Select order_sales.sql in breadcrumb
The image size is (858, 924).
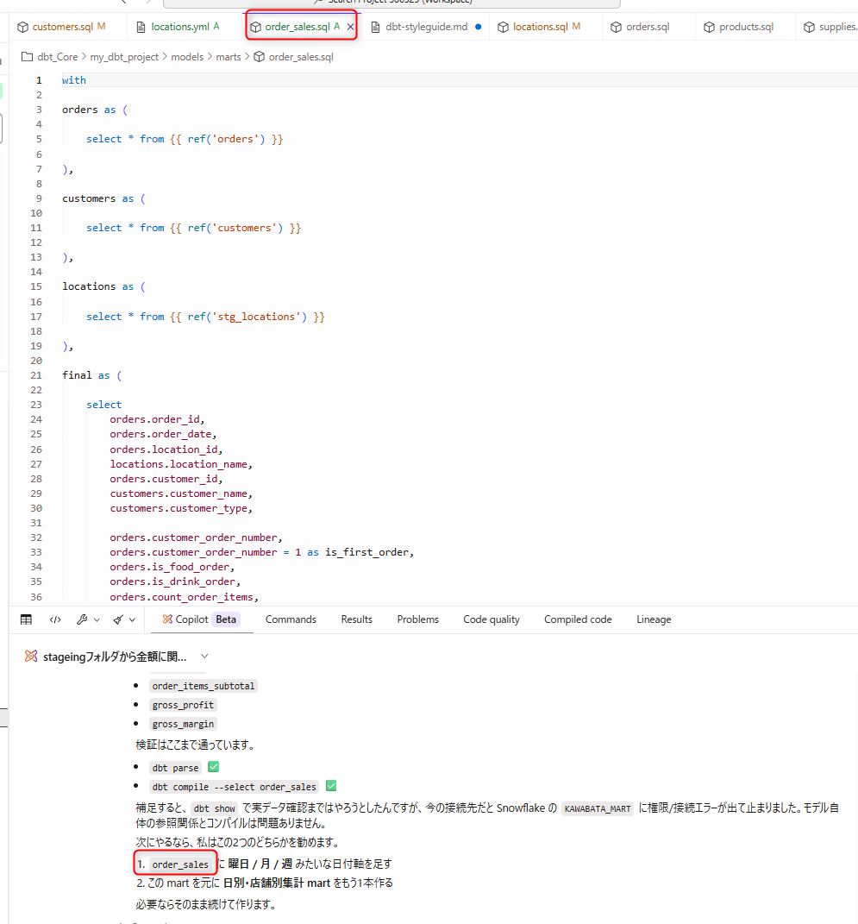tap(301, 57)
